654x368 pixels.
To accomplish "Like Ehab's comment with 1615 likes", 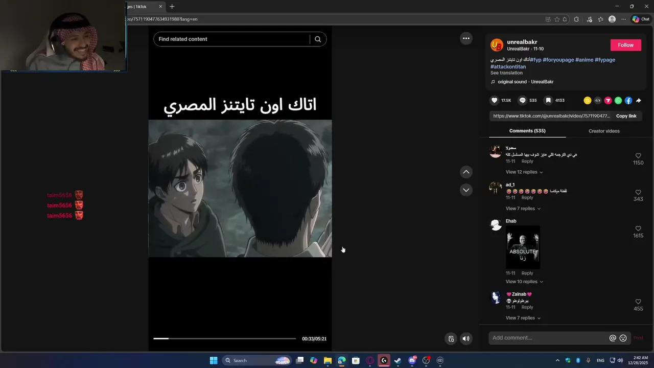I will tap(638, 229).
